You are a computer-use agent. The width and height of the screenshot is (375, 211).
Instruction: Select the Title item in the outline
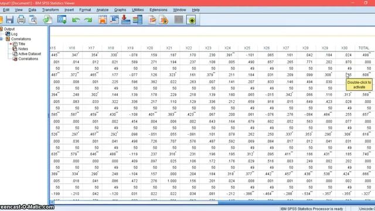tap(22, 44)
